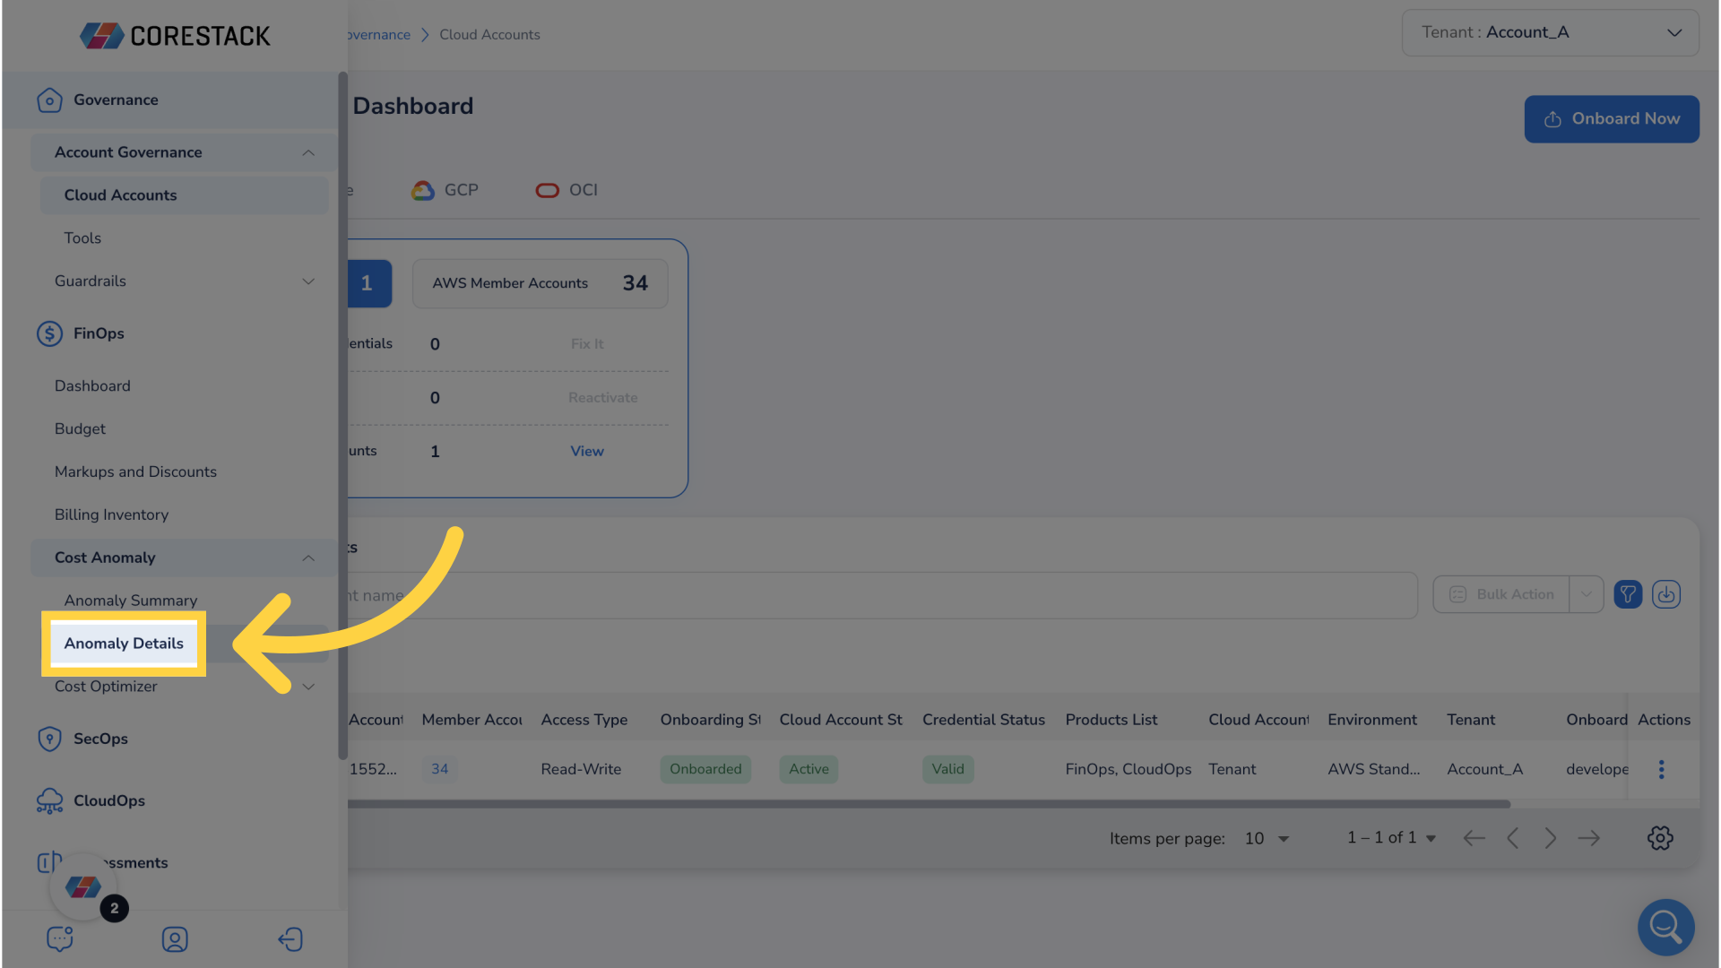Select Cloud Accounts in sidebar
Image resolution: width=1721 pixels, height=968 pixels.
click(184, 195)
